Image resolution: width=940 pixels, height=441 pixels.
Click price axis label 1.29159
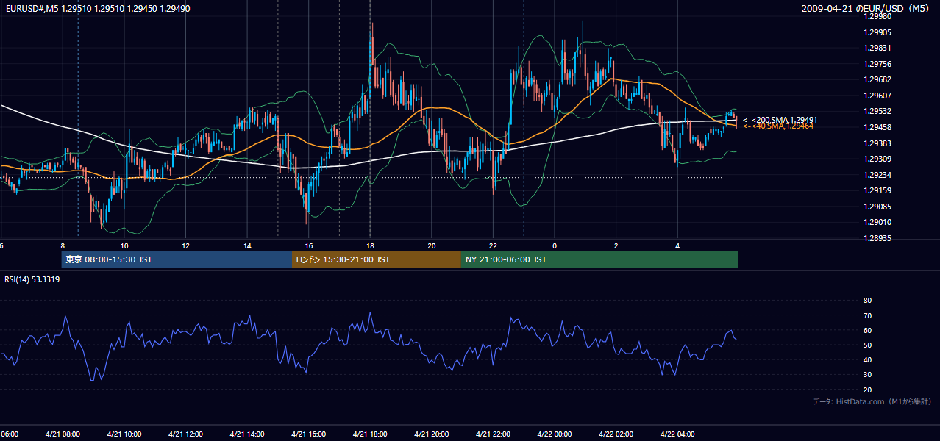877,190
